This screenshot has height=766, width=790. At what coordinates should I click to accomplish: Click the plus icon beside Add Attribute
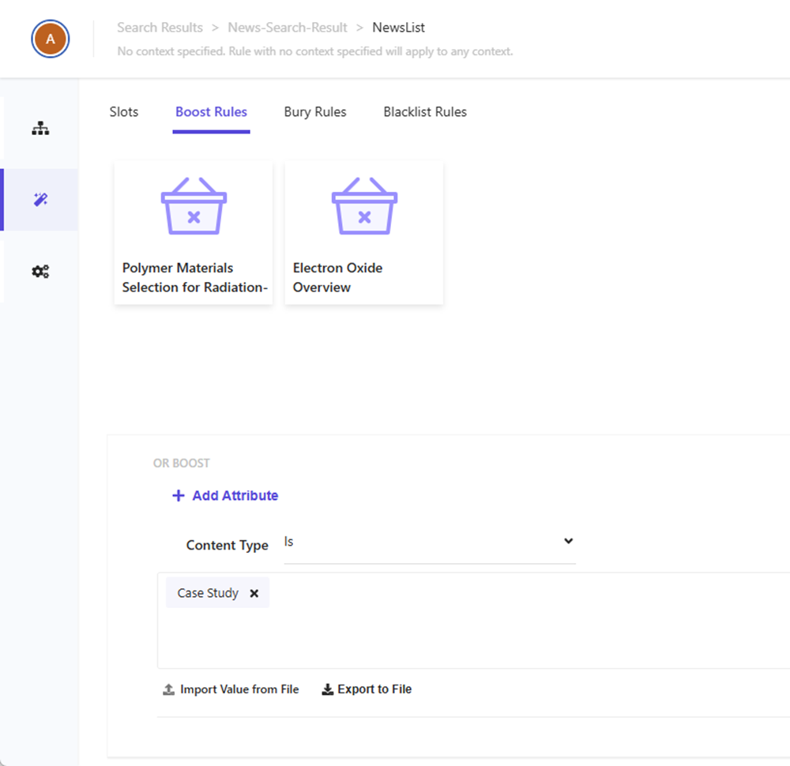pyautogui.click(x=179, y=496)
